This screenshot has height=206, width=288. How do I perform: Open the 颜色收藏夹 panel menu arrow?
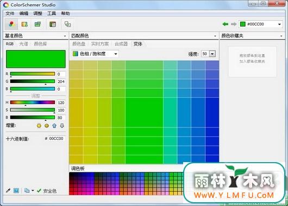(x=281, y=36)
